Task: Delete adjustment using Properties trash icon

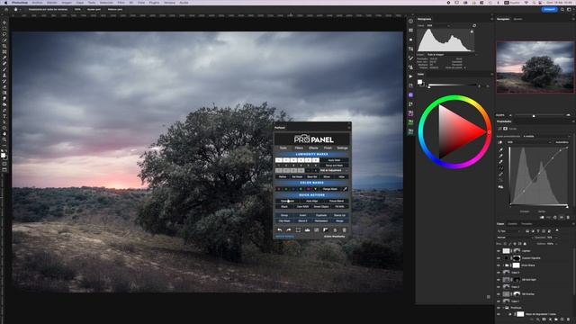Action: coord(568,218)
